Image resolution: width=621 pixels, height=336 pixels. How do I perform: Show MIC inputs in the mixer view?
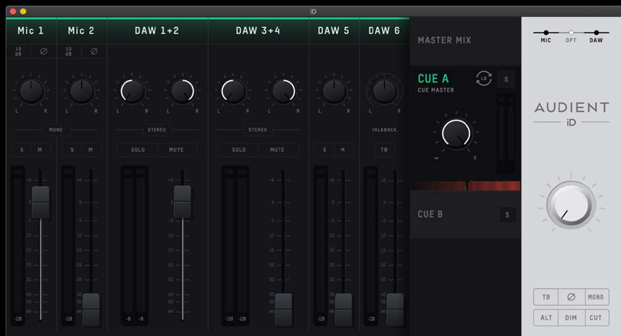[546, 36]
